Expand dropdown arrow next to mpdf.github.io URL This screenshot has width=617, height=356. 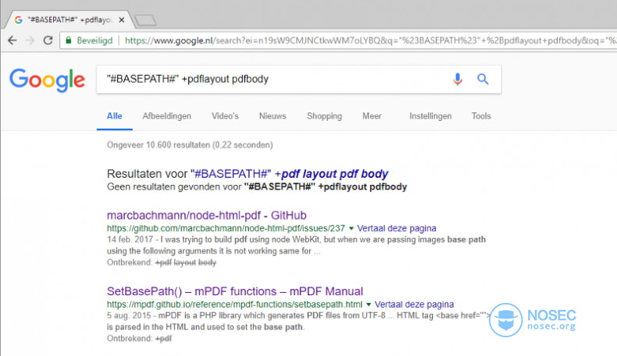pyautogui.click(x=369, y=304)
